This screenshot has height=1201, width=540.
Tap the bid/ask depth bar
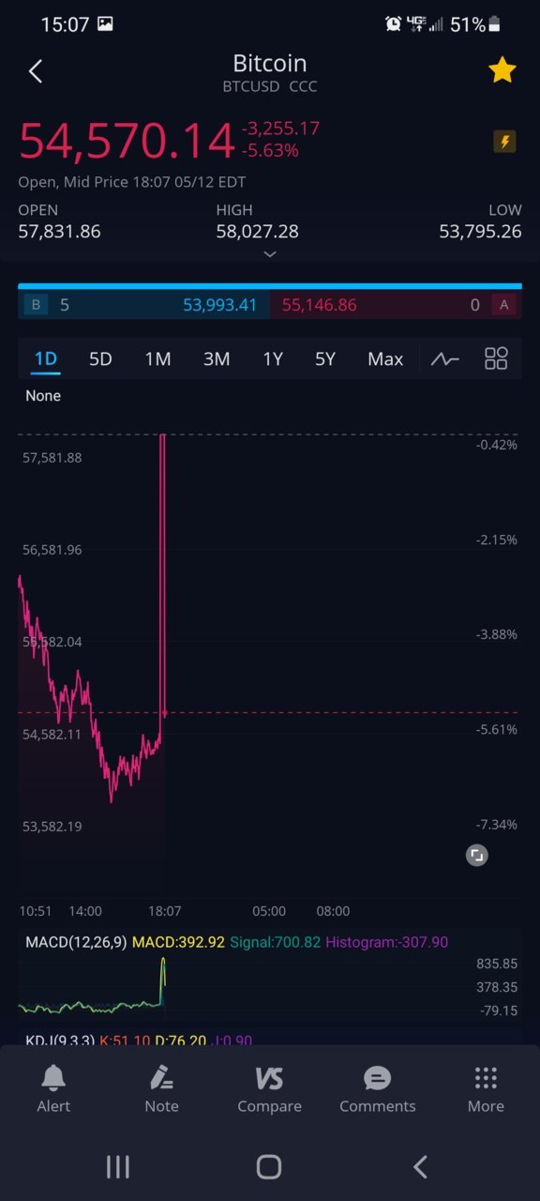click(270, 304)
